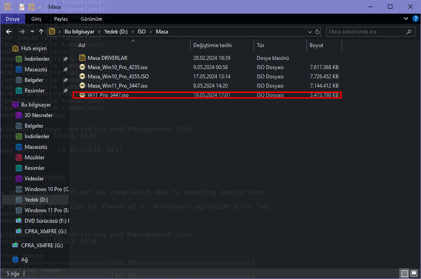Click the New folder quick access icon
Screen dimensions: 421x279
pos(32,7)
